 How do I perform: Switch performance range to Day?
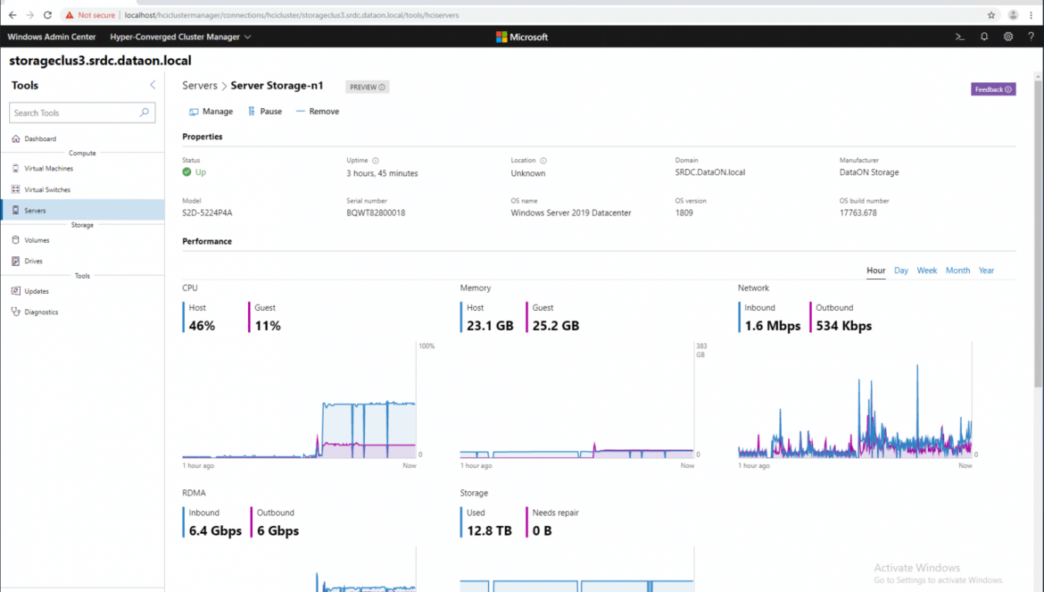[x=901, y=271]
